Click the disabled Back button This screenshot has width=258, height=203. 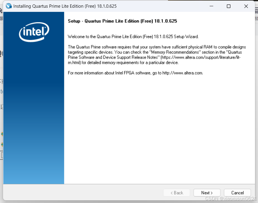(176, 193)
